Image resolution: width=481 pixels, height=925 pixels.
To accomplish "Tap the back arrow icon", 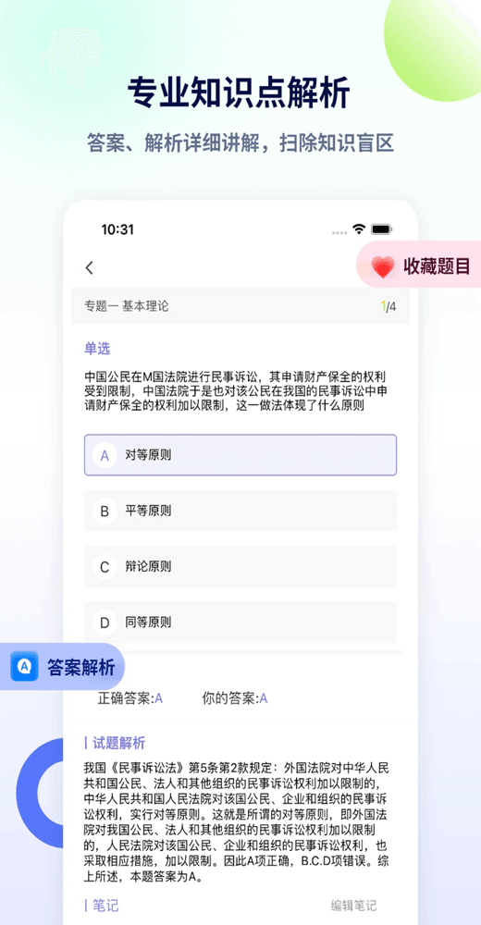I will coord(89,268).
